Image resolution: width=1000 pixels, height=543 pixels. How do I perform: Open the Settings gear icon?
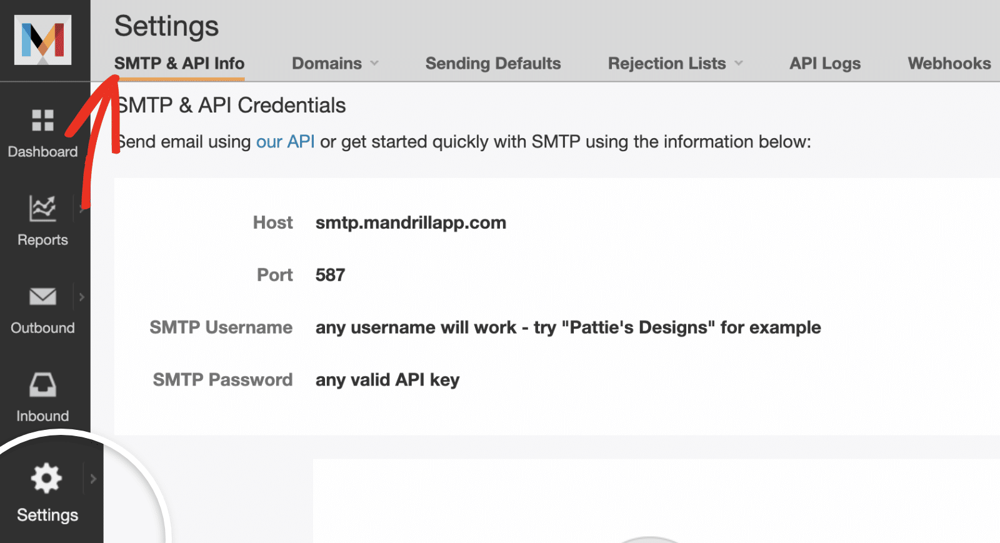coord(46,479)
